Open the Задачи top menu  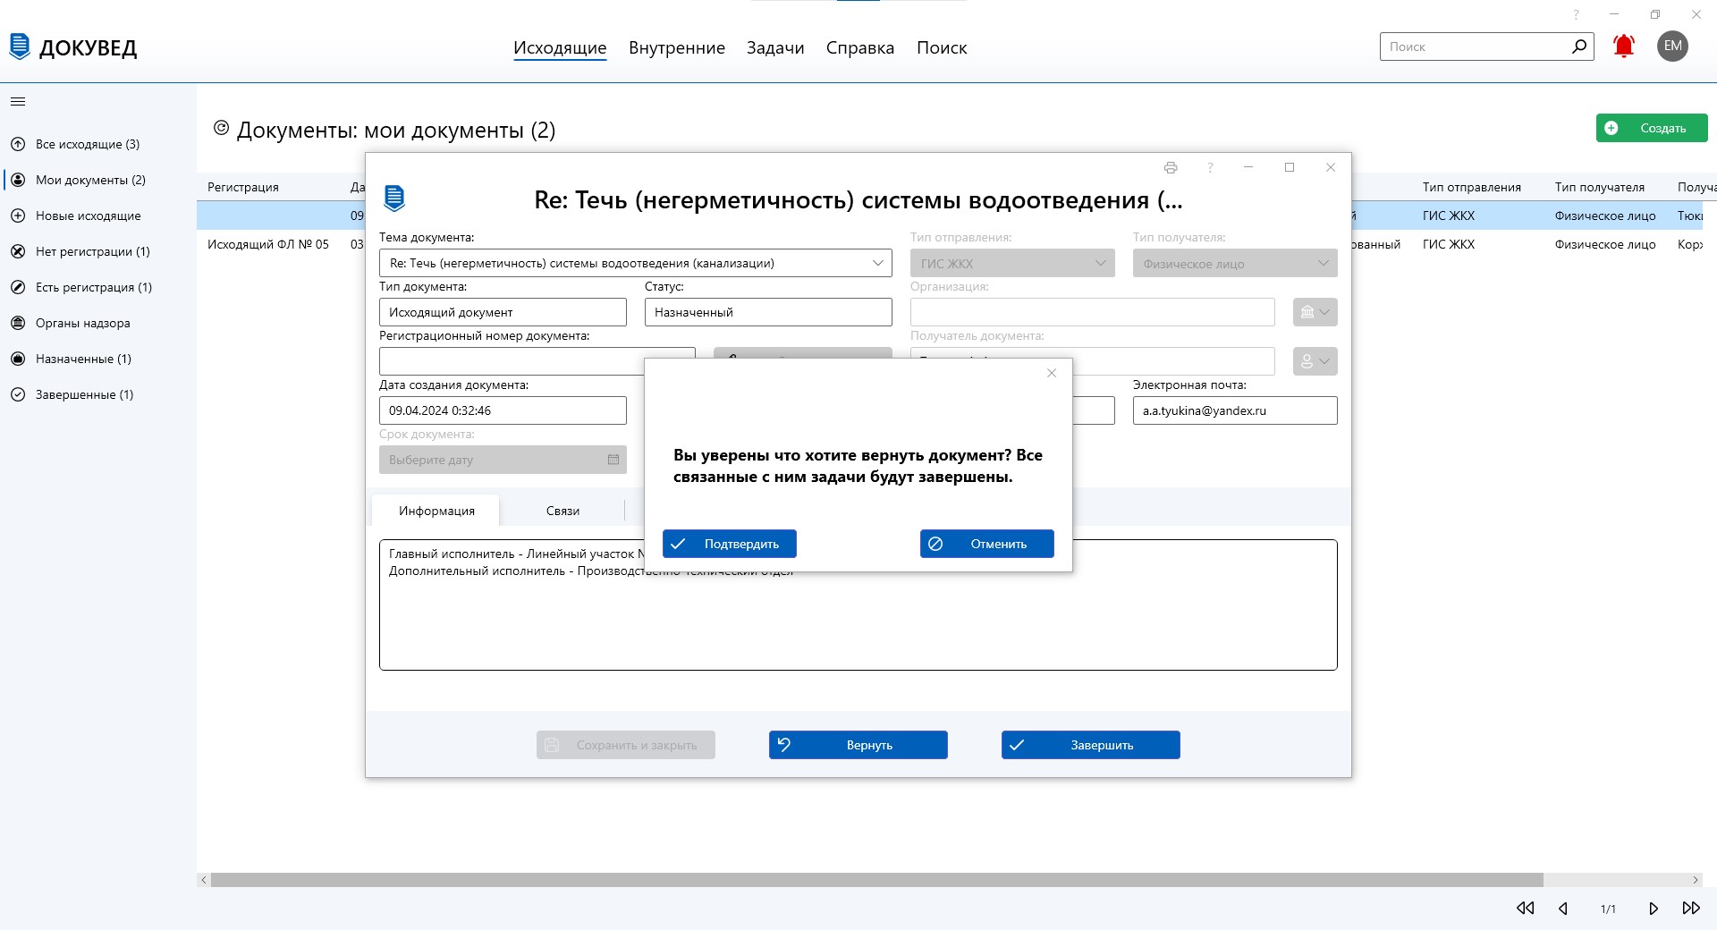(x=775, y=47)
